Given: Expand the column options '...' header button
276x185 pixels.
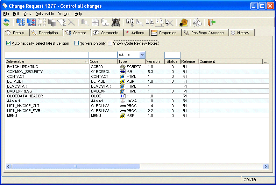Looking at the screenshot, I should click(266, 61).
